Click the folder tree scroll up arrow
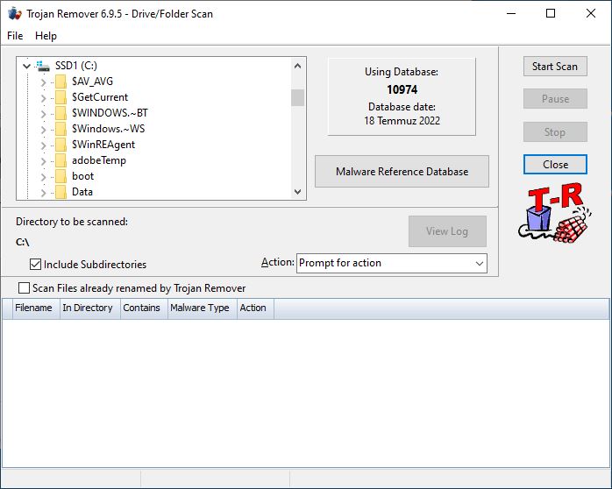612x489 pixels. [297, 66]
